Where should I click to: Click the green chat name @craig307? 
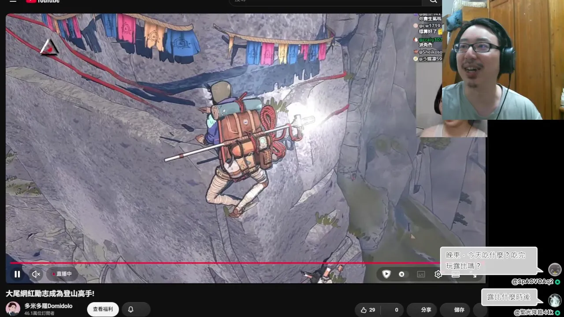[430, 39]
